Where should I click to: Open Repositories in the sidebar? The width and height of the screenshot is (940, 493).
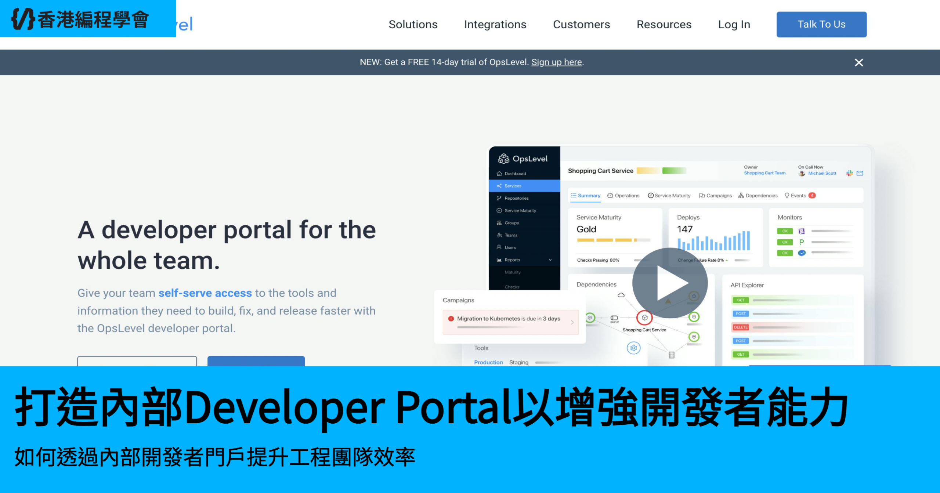click(x=516, y=198)
